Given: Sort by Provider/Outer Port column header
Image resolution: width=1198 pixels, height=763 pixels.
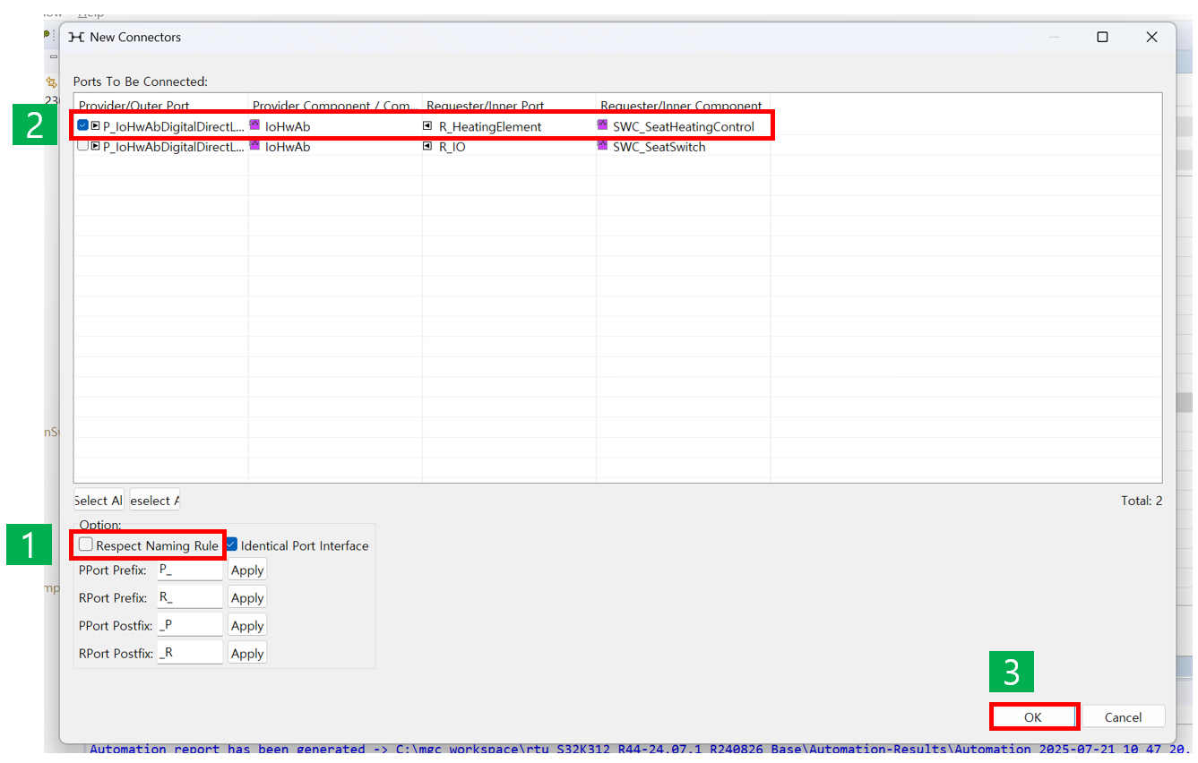Looking at the screenshot, I should (134, 106).
